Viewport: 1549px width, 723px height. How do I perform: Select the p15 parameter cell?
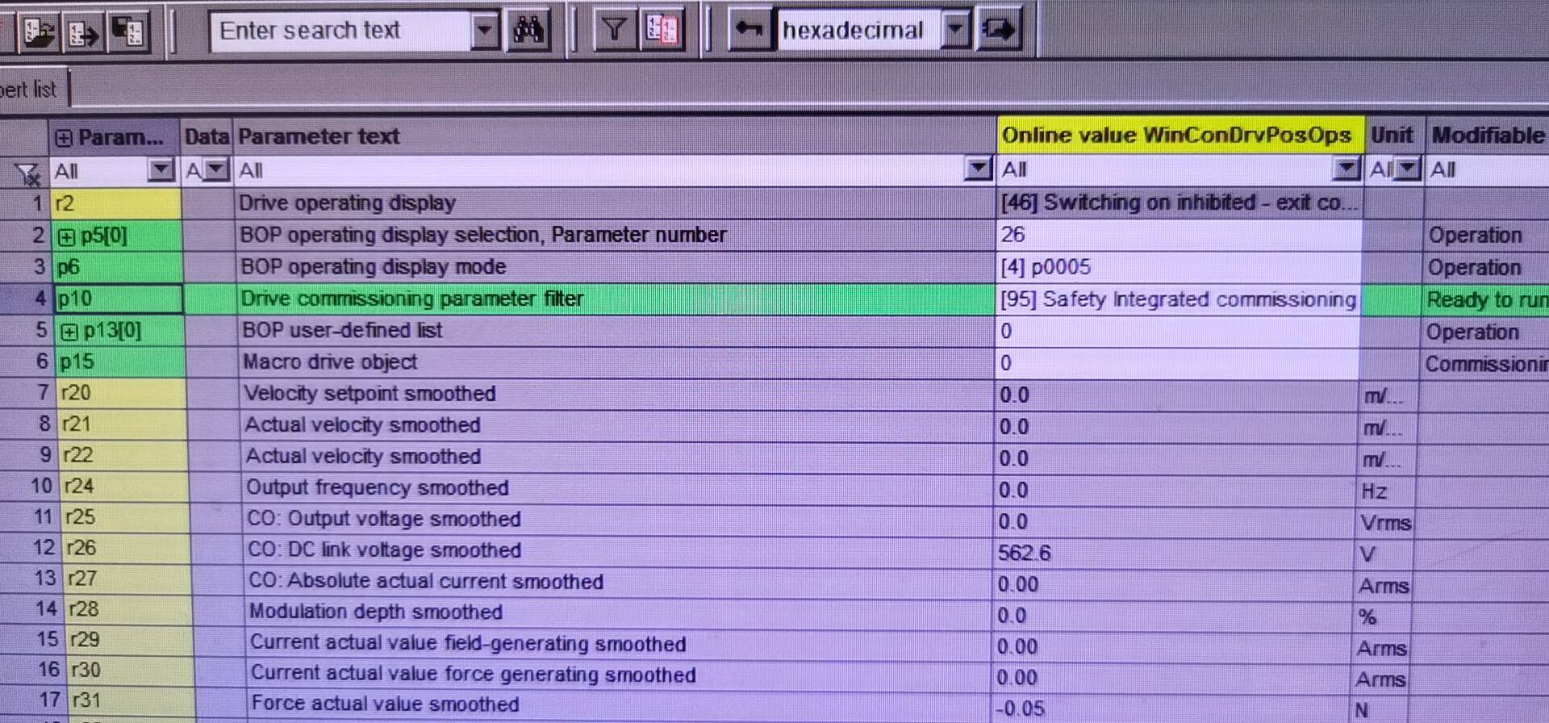pos(121,361)
